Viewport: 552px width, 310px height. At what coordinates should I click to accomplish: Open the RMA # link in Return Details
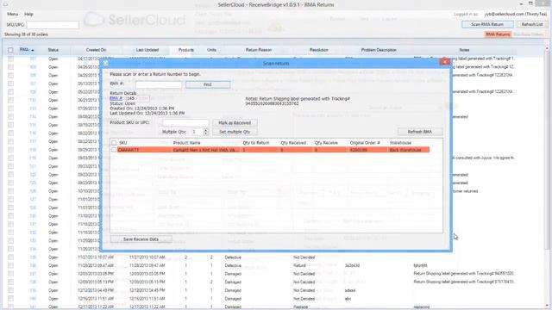116,98
